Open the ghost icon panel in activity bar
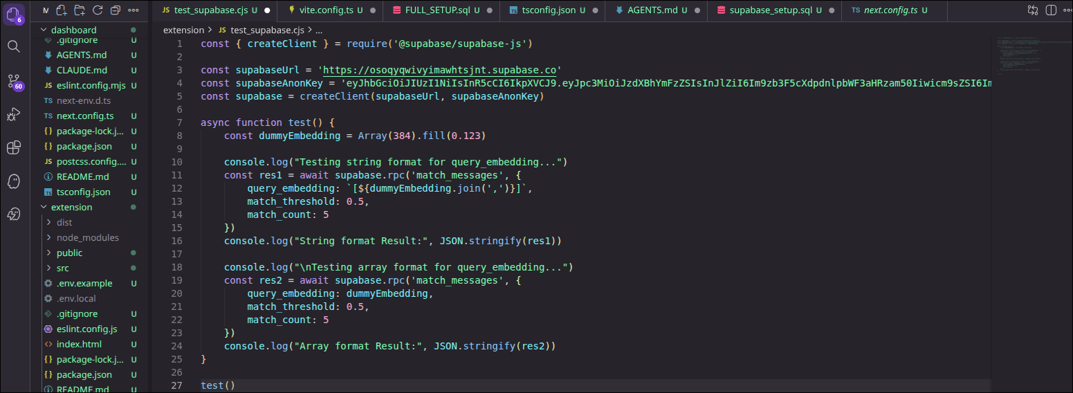 [13, 181]
